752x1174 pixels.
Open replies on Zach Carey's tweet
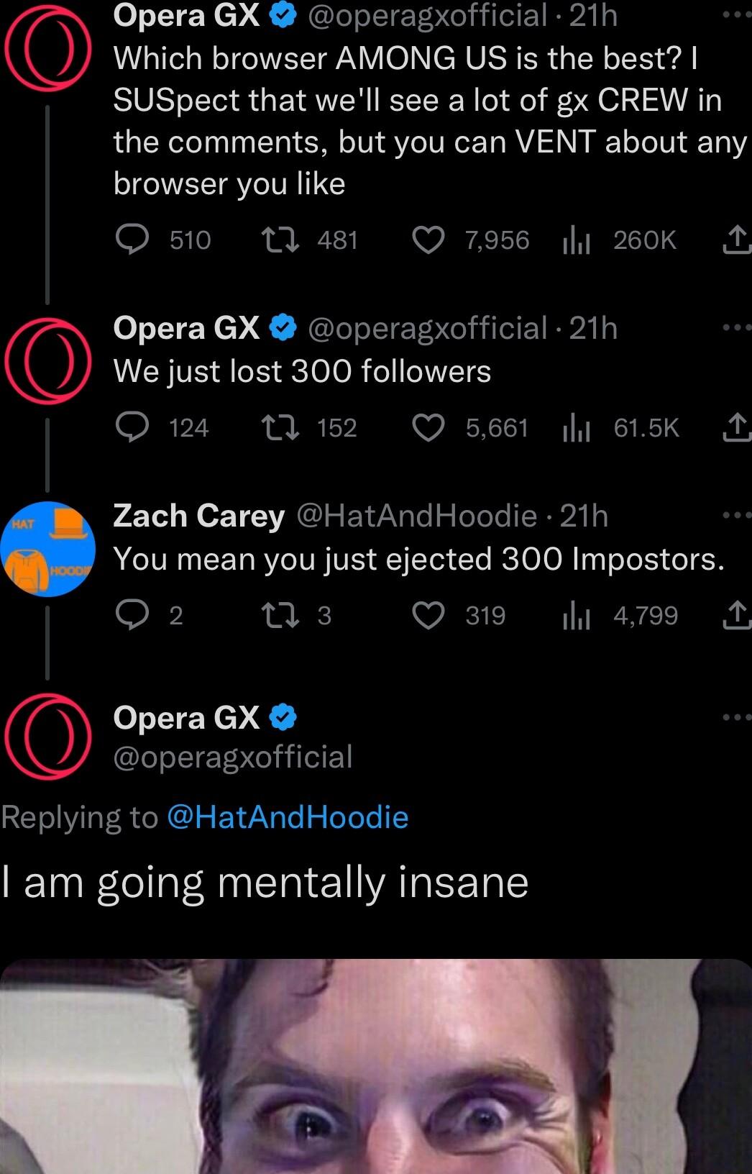point(132,614)
